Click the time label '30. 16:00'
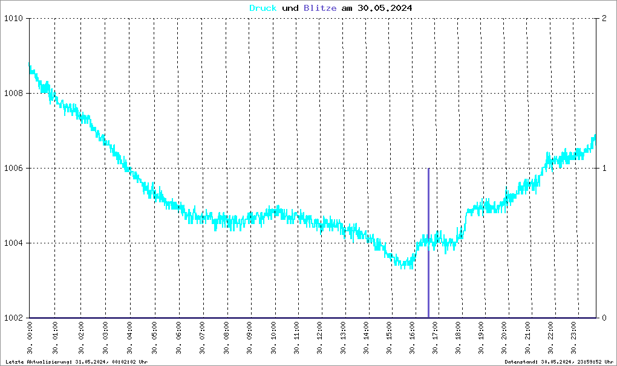Screen dimensions: 617x366 [x=412, y=338]
